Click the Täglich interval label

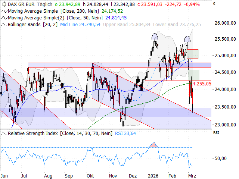point(44,4)
